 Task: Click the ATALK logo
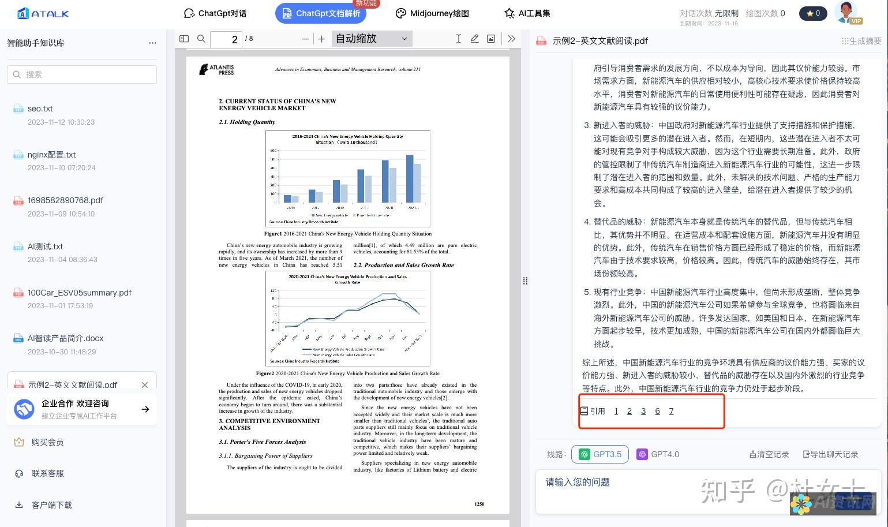click(x=43, y=13)
